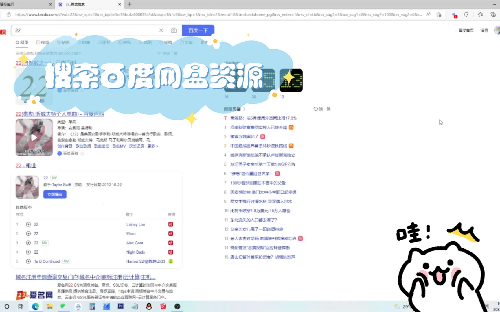Image resolution: width=500 pixels, height=312 pixels.
Task: Play 22 by Lainey Lou
Action: click(28, 224)
